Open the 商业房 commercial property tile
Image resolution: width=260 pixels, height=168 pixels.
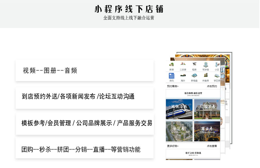pos(207,131)
